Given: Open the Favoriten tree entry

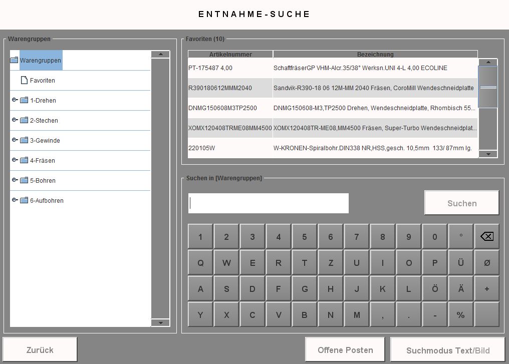Looking at the screenshot, I should pyautogui.click(x=42, y=81).
